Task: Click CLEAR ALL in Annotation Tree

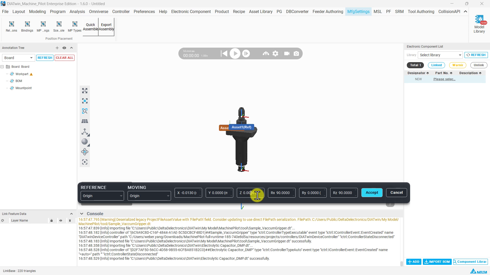Action: point(65,58)
